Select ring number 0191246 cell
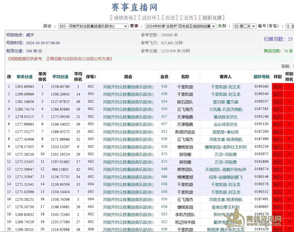Screen dimensions: 294x232 (262, 116)
